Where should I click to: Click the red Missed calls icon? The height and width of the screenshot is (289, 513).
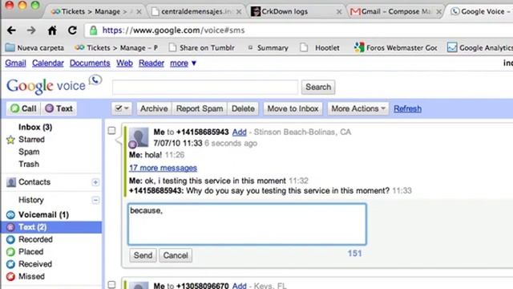point(10,276)
